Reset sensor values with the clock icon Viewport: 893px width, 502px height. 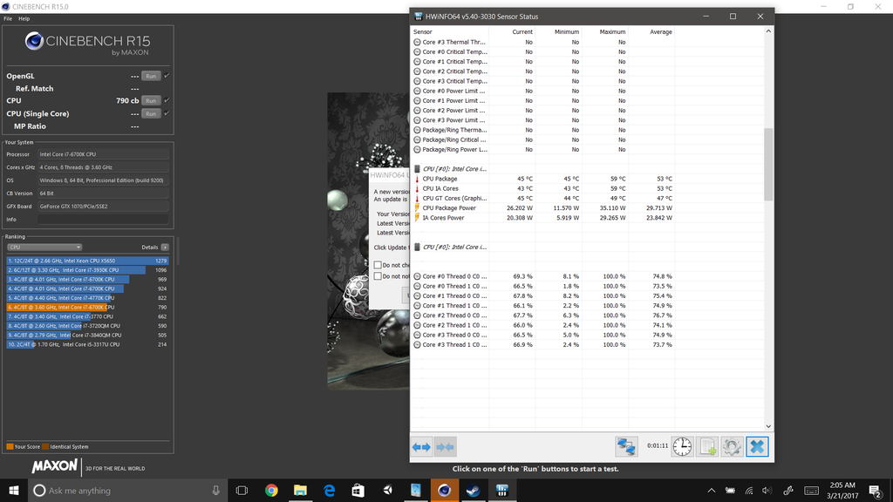(x=682, y=447)
